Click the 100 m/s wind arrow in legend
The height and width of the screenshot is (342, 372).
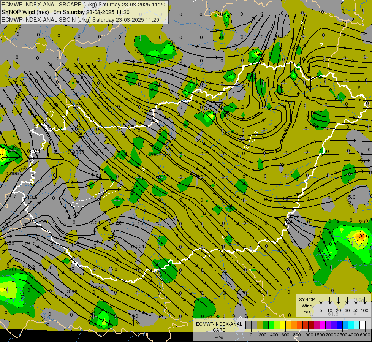[x=365, y=300]
